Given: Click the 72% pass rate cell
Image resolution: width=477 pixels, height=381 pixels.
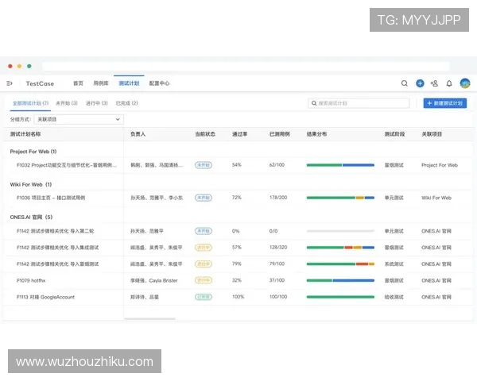Looking at the screenshot, I should coord(237,198).
